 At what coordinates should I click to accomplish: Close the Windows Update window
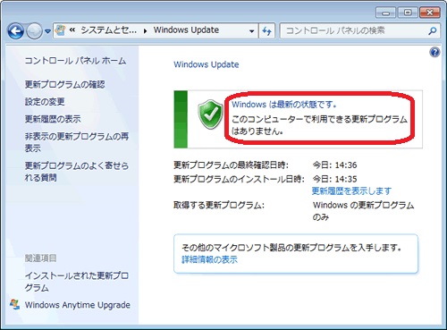coord(430,13)
